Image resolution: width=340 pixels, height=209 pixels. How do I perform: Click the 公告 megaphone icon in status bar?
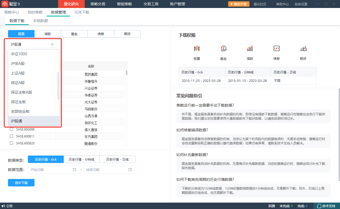click(3, 206)
